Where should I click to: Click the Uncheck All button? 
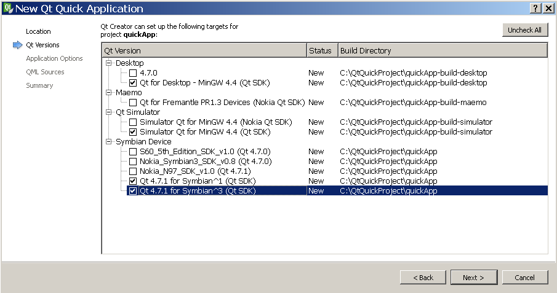[x=525, y=30]
